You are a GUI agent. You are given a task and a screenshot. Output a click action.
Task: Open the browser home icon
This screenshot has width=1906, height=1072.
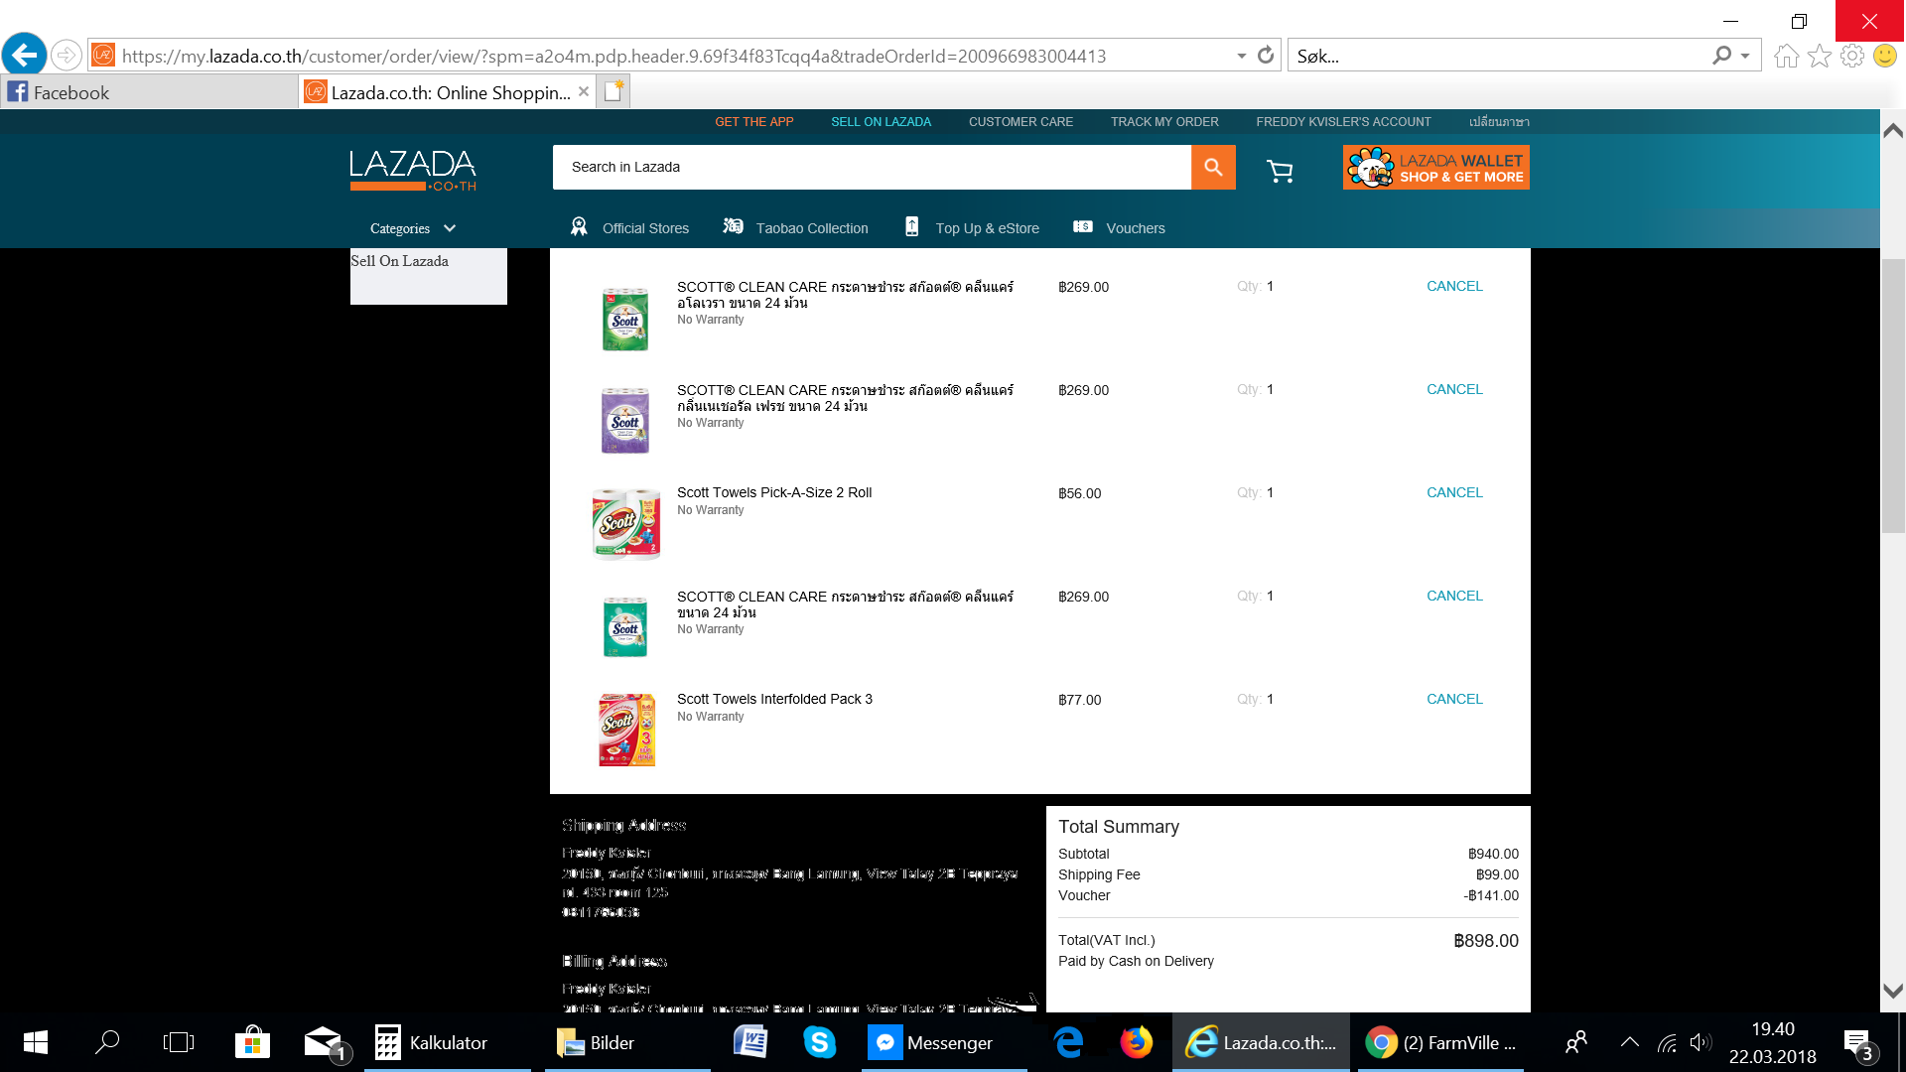tap(1786, 56)
